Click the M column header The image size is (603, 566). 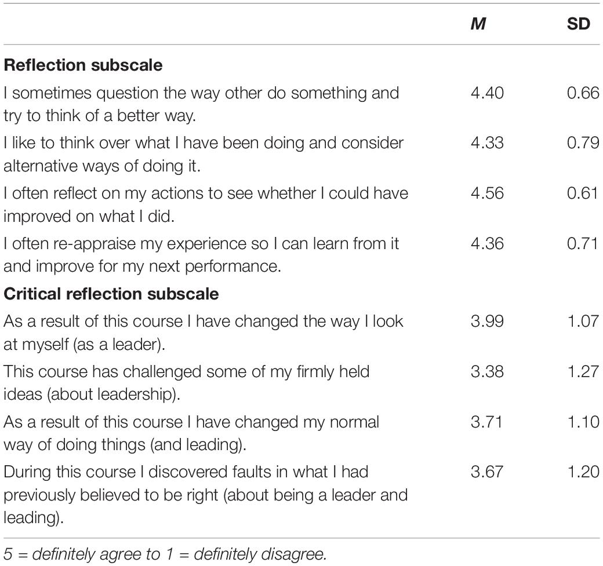(x=478, y=24)
